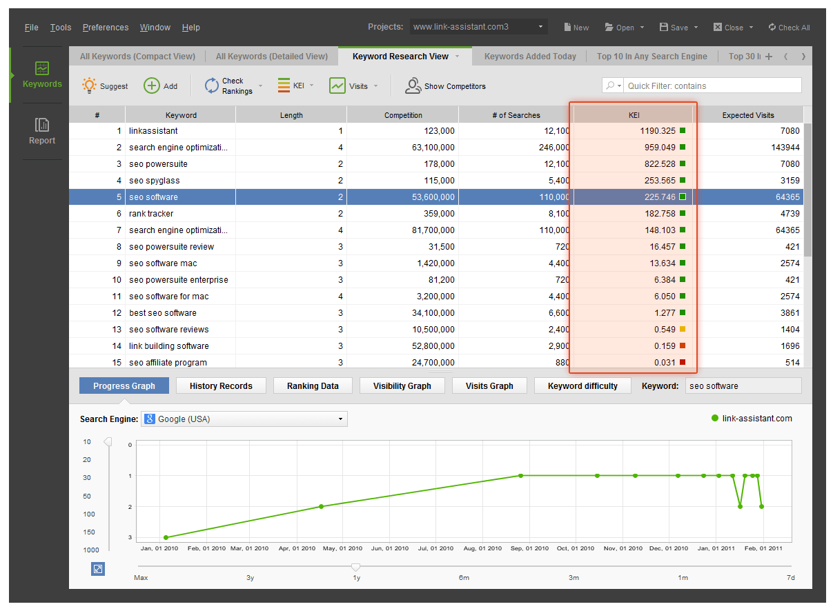
Task: Select the 'best seo software' keyword row
Action: click(x=436, y=312)
